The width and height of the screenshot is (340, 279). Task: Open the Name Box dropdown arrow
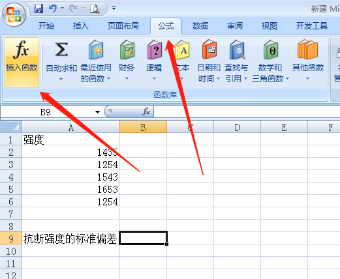[x=97, y=112]
